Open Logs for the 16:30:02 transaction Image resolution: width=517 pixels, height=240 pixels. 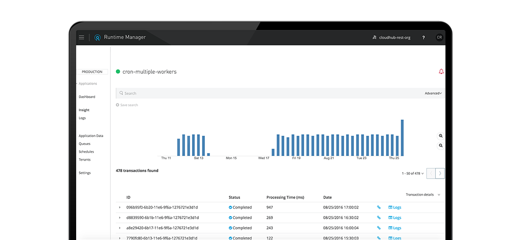[395, 218]
